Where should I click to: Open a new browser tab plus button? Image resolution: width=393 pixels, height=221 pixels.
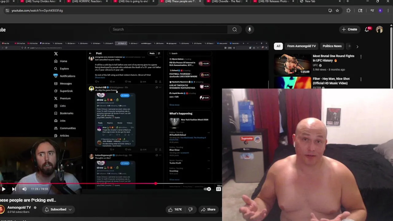pyautogui.click(x=348, y=1)
